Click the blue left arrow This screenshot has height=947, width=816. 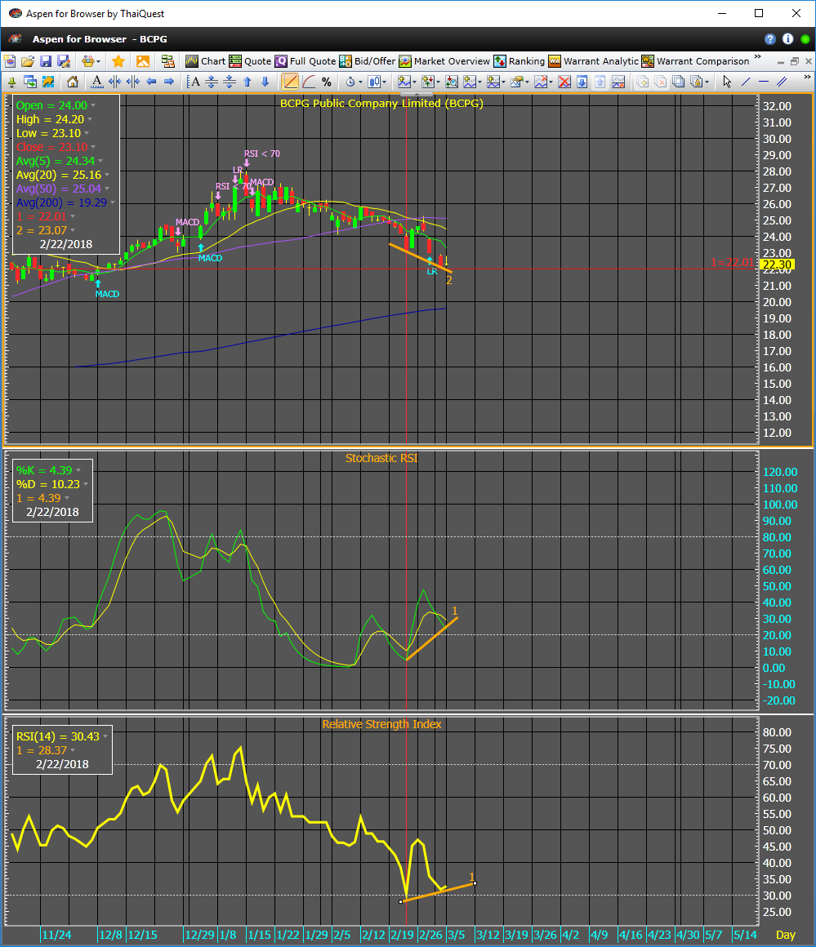[151, 82]
